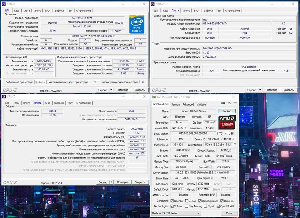Image resolution: width=300 pixels, height=218 pixels.
Task: Open the Память tab in the MSI motherboard window
Action: click(186, 11)
